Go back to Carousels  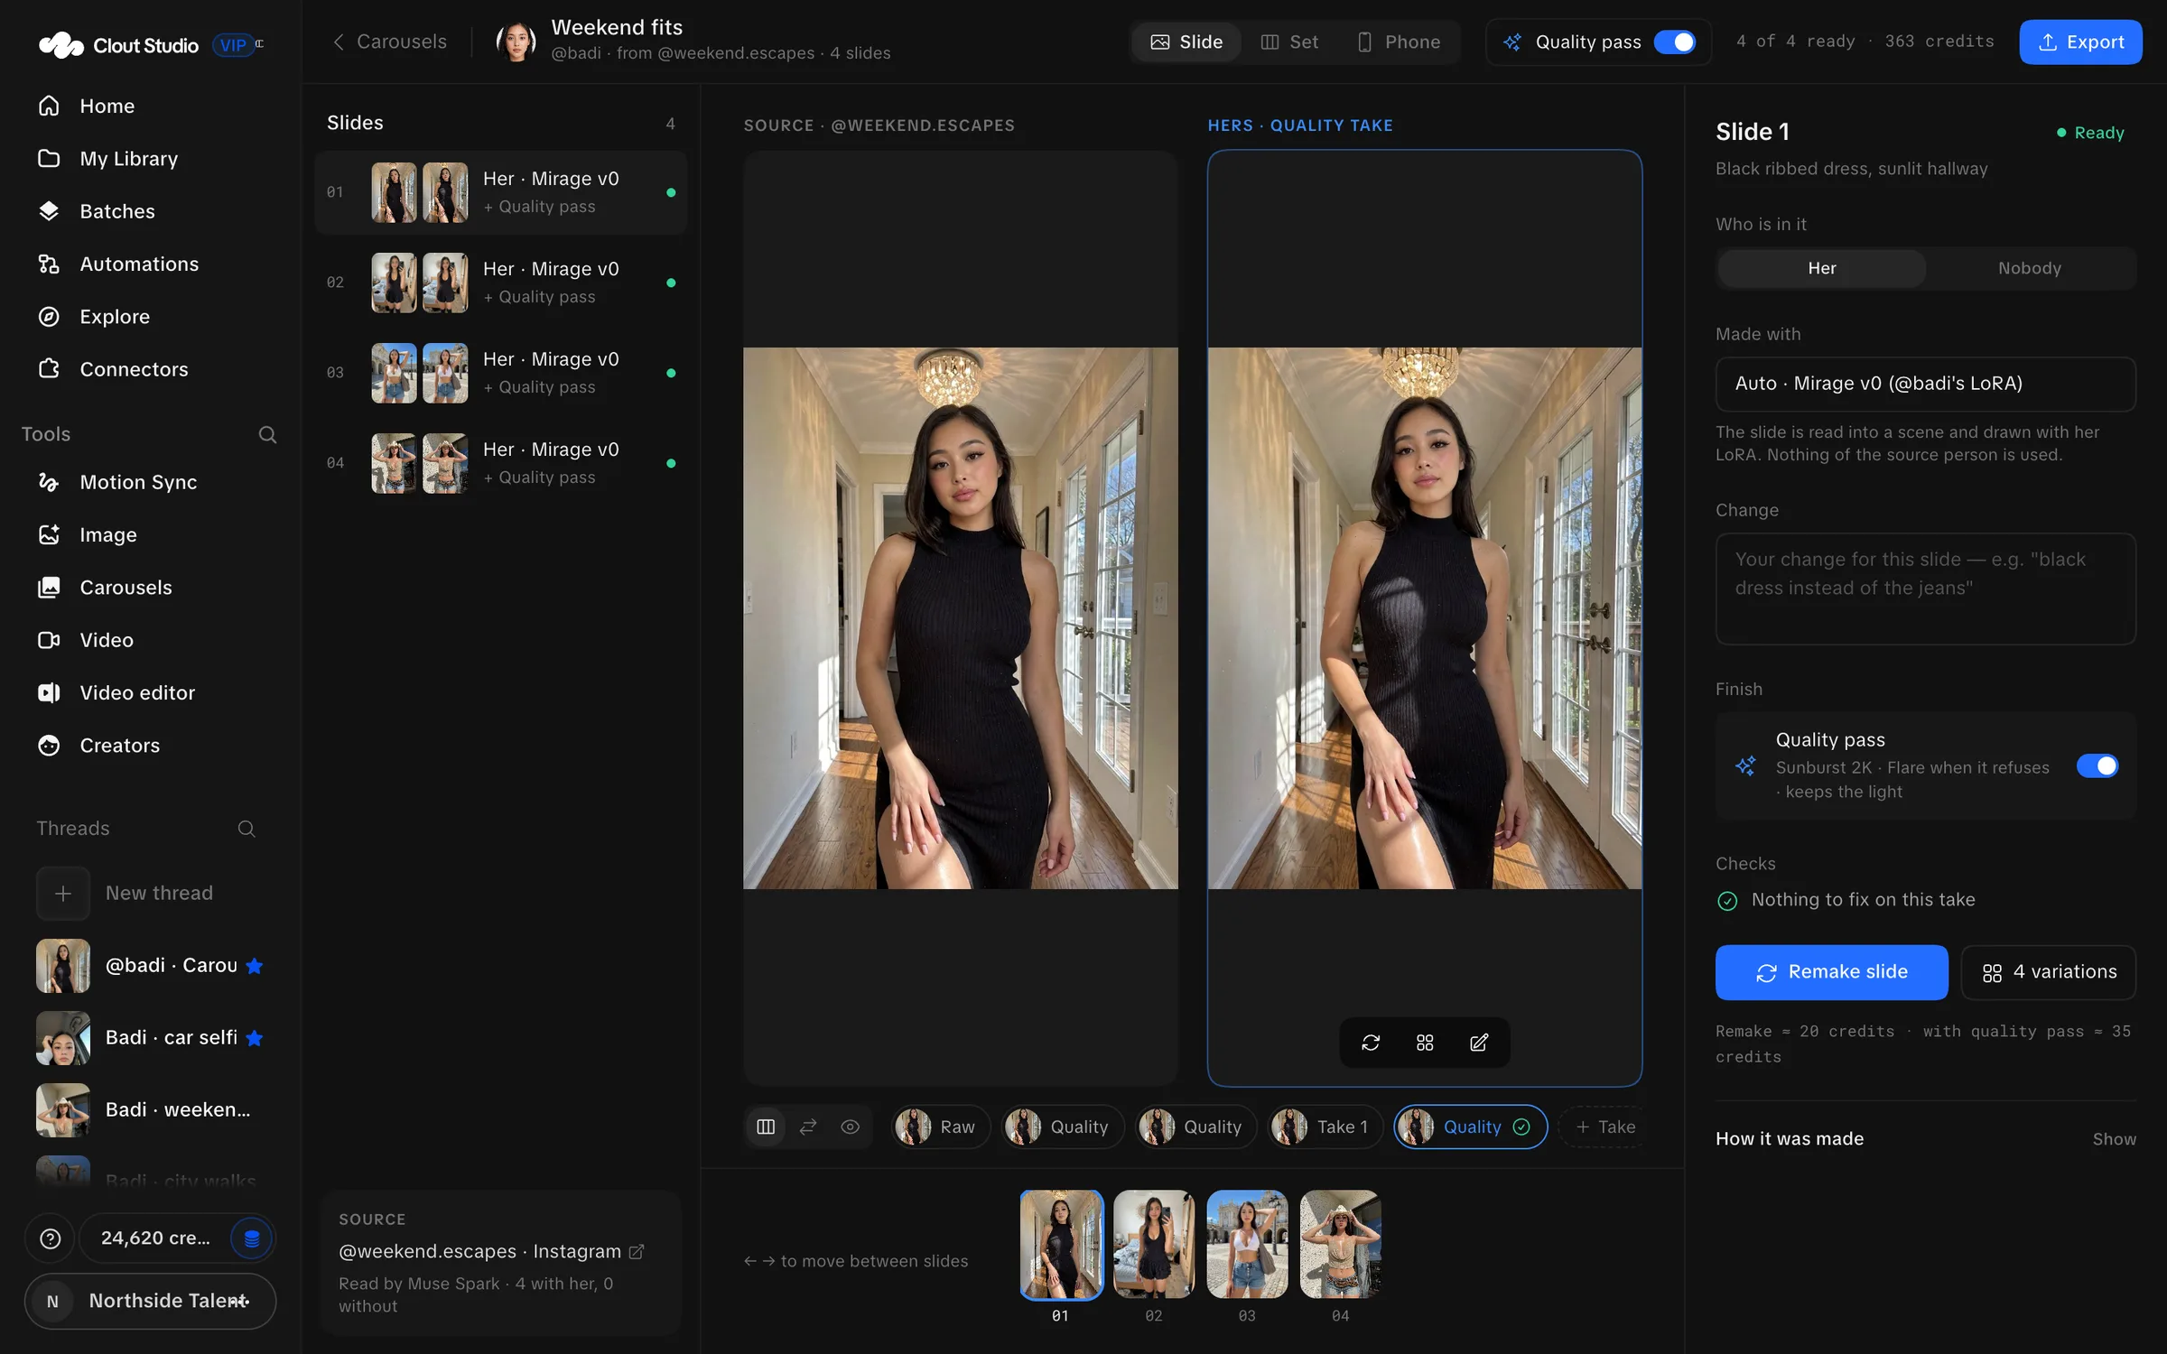(x=389, y=42)
